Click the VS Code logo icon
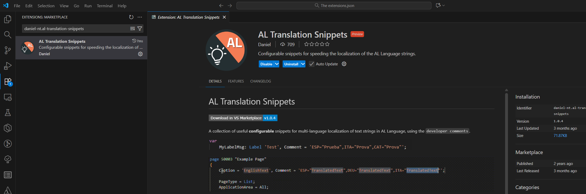 6,5
